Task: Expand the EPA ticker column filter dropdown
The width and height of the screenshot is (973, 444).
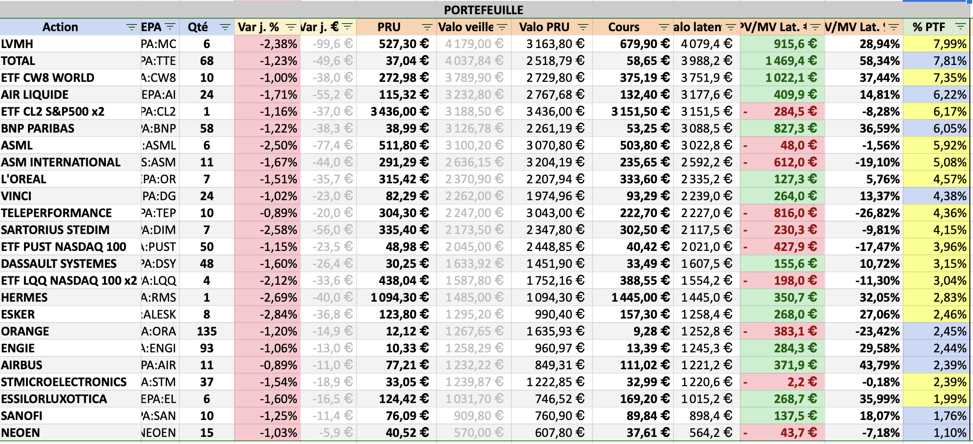Action: (x=170, y=27)
